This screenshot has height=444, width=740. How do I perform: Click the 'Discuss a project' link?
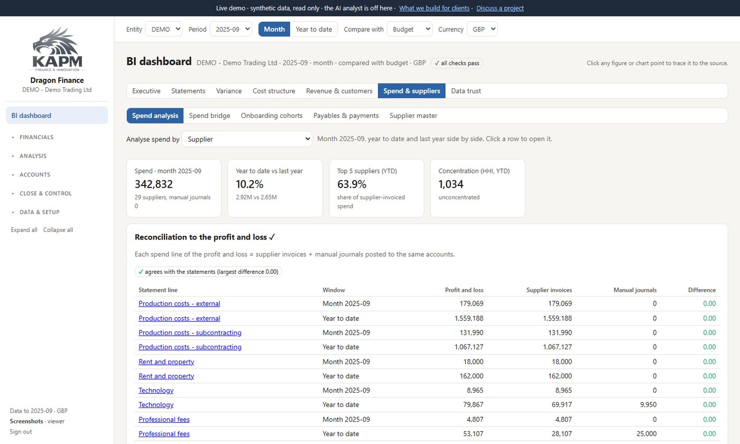point(500,8)
